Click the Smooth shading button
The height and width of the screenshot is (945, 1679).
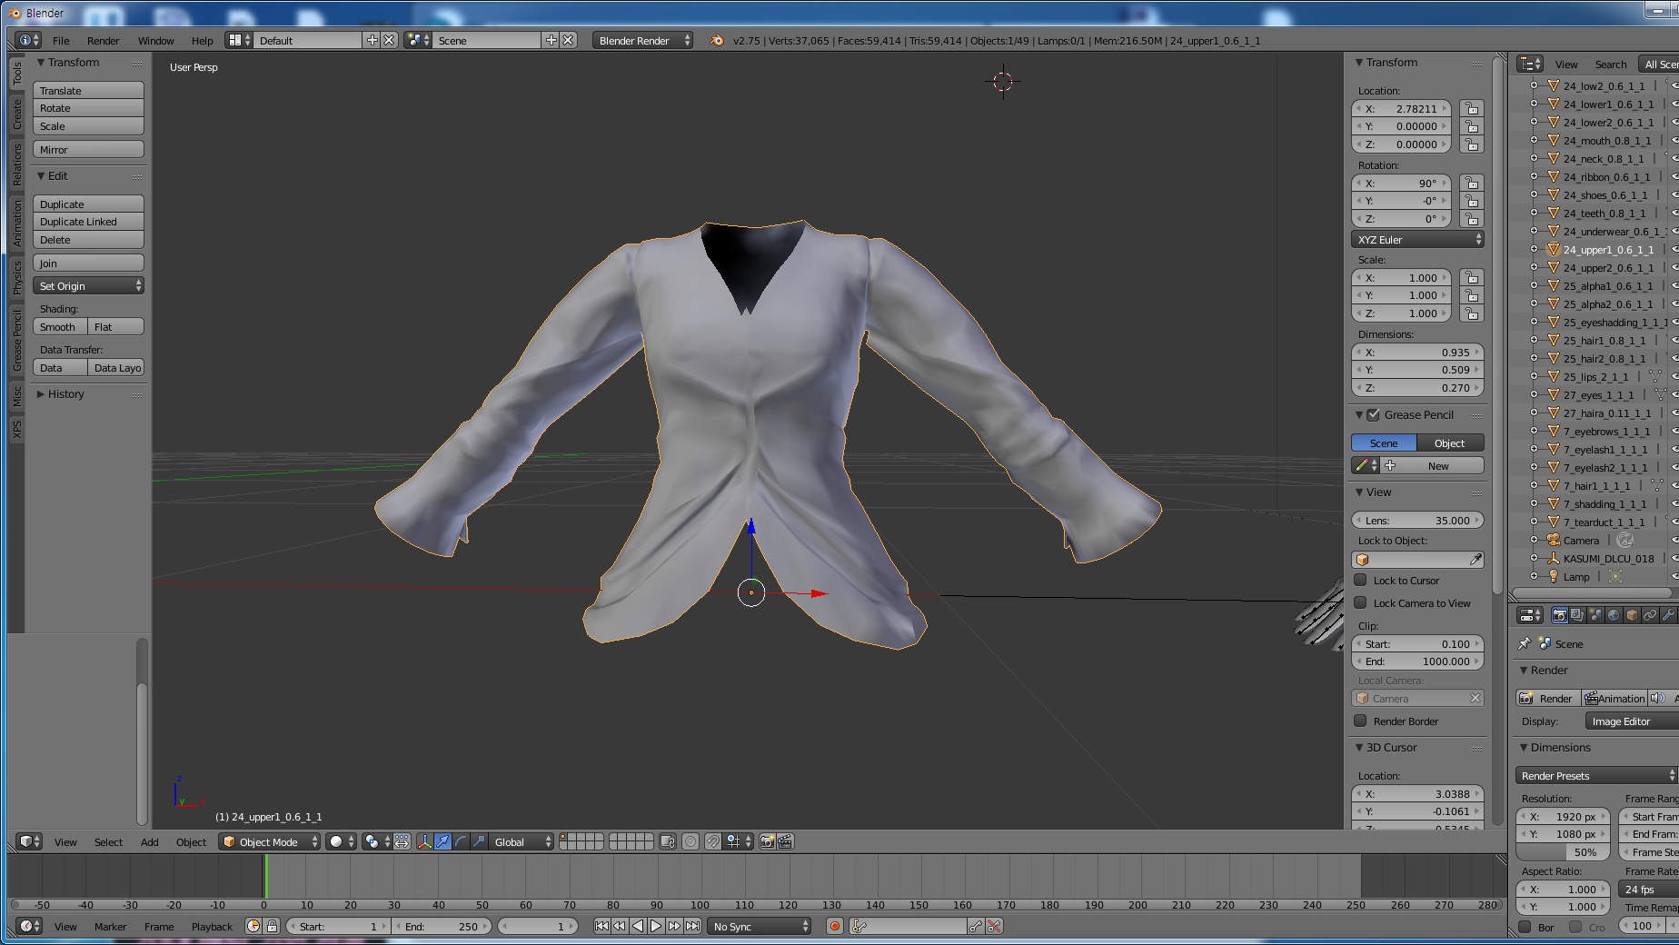(60, 327)
